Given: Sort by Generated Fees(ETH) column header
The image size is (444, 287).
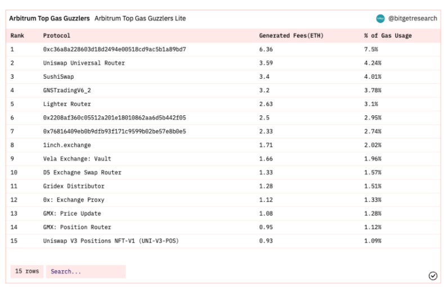Looking at the screenshot, I should click(x=291, y=35).
